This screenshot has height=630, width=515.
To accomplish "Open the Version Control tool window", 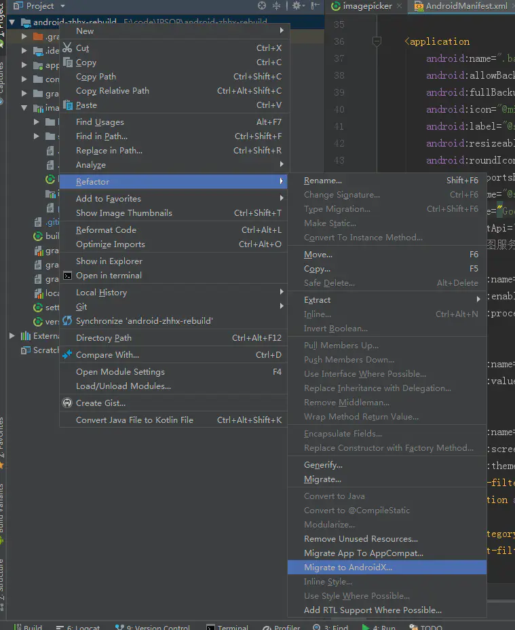I will tap(152, 627).
